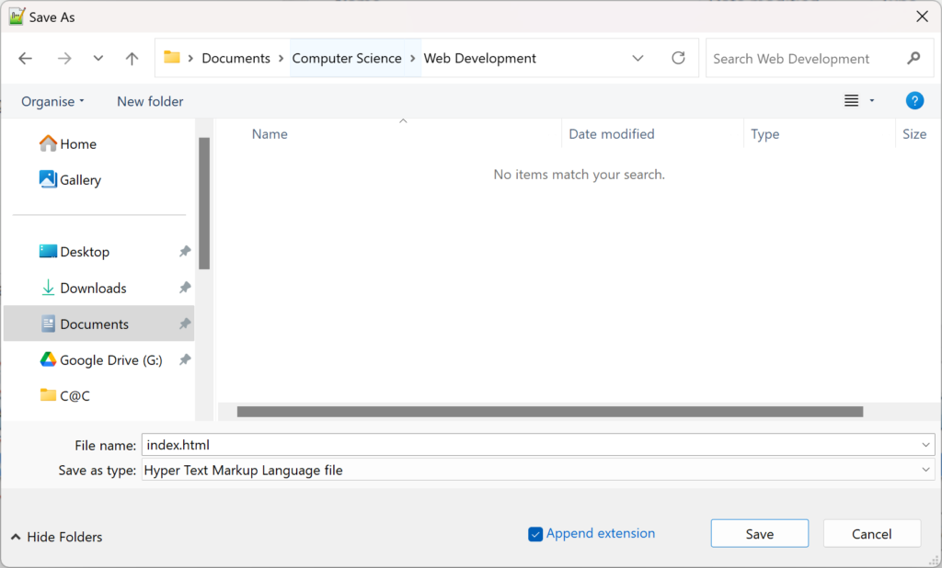942x568 pixels.
Task: Open the Downloads folder in sidebar
Action: point(93,288)
